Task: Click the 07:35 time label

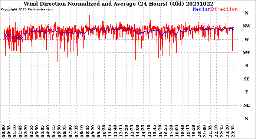Action: coord(76,131)
